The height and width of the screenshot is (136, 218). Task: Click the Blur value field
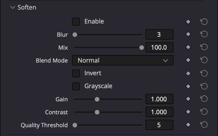click(159, 35)
